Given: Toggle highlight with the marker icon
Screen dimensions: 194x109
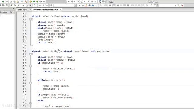Looking at the screenshot, I should 86,5.
